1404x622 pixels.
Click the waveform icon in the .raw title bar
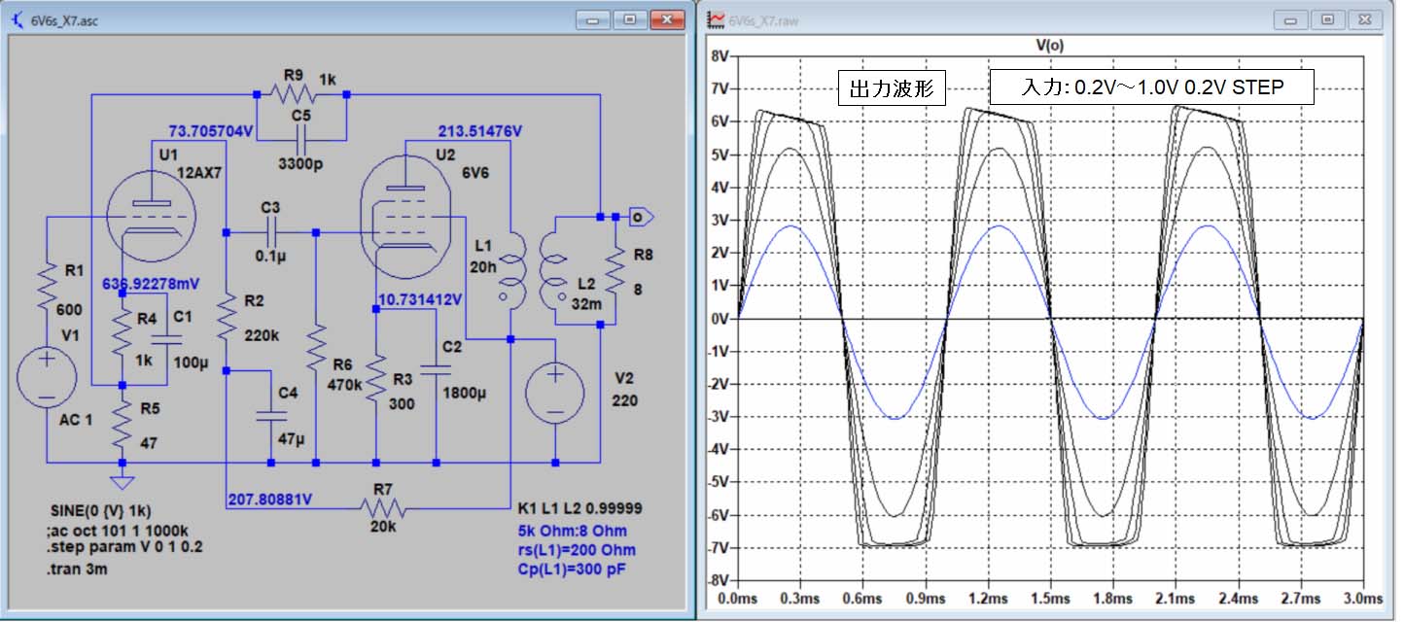point(716,19)
